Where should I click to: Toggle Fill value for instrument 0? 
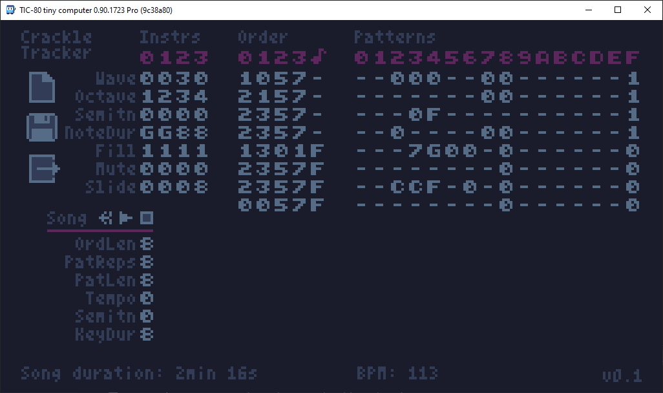pyautogui.click(x=146, y=151)
